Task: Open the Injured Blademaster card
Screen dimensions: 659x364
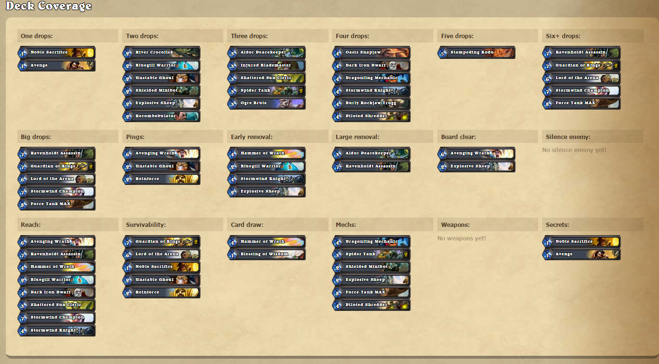Action: tap(266, 65)
